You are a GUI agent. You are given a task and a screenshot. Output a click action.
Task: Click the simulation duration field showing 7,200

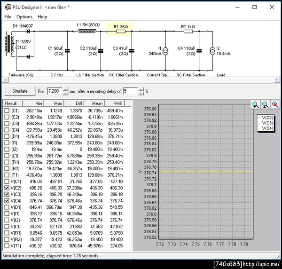pyautogui.click(x=54, y=91)
